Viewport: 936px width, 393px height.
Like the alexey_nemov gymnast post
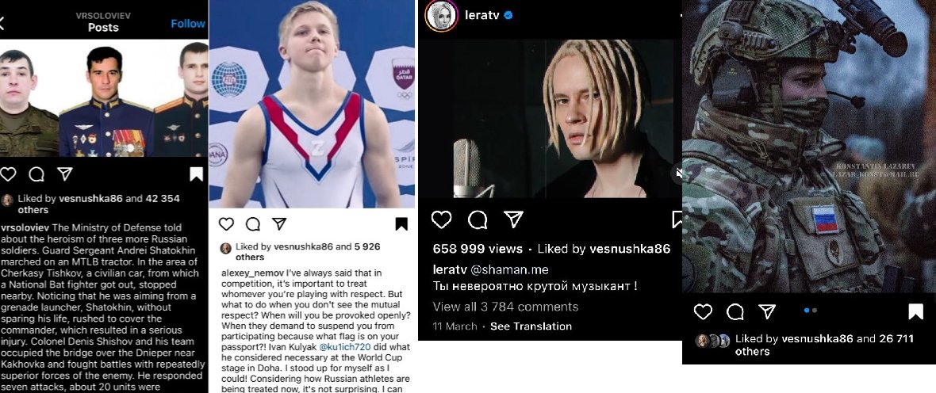[226, 224]
